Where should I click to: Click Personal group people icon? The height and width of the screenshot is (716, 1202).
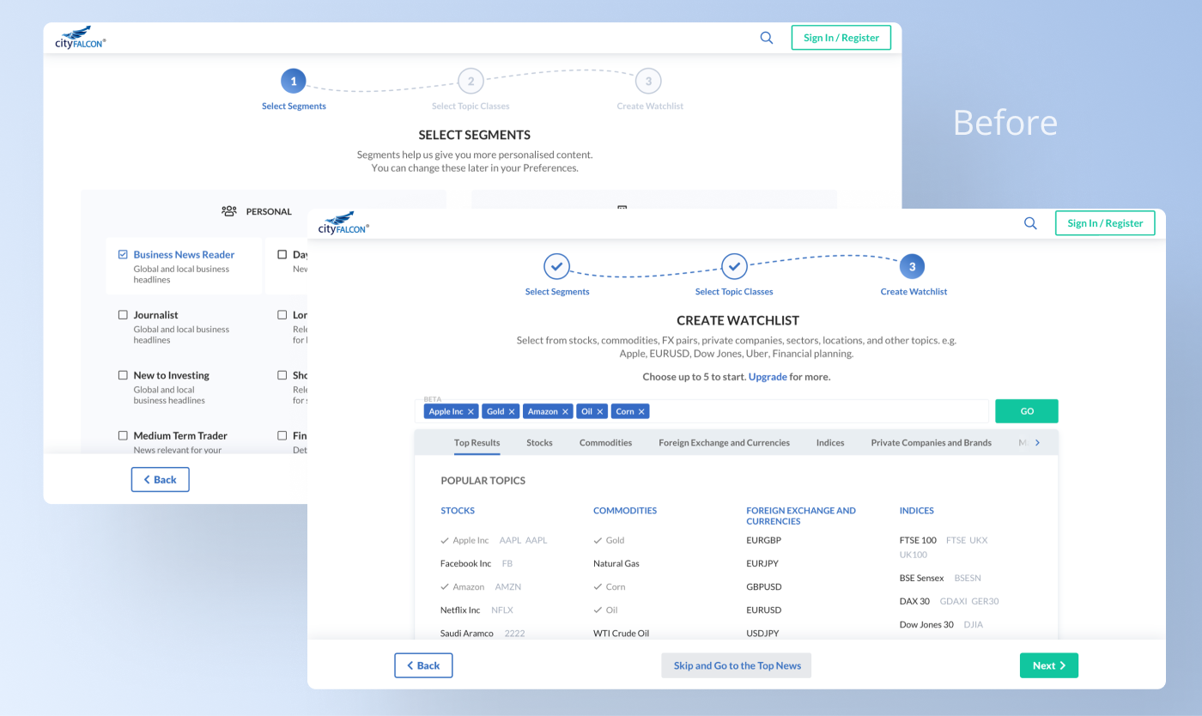coord(229,211)
